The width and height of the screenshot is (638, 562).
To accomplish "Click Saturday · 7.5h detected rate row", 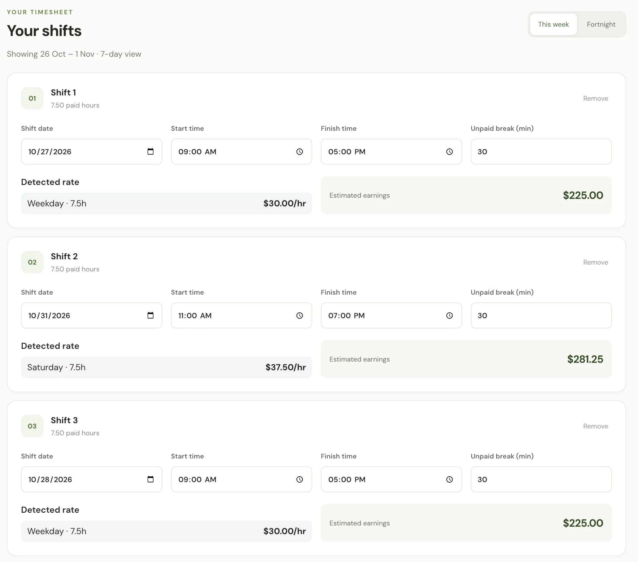I will click(x=166, y=367).
